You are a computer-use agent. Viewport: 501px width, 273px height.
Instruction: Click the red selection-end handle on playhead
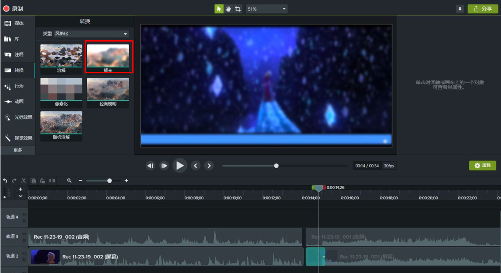(x=324, y=187)
